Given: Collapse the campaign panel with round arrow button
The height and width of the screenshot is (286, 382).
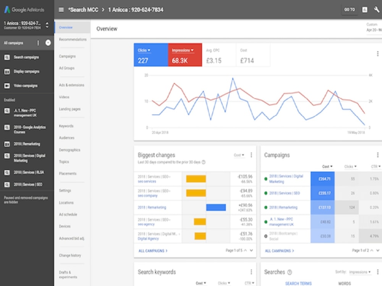Looking at the screenshot, I should point(48,43).
